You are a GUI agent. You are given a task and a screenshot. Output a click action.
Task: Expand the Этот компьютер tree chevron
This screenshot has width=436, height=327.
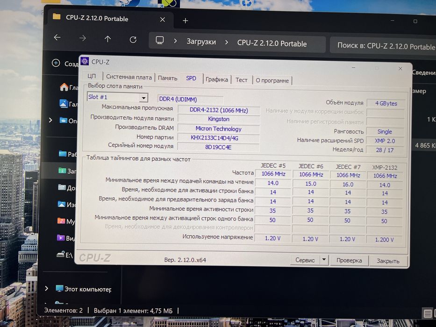(46, 288)
